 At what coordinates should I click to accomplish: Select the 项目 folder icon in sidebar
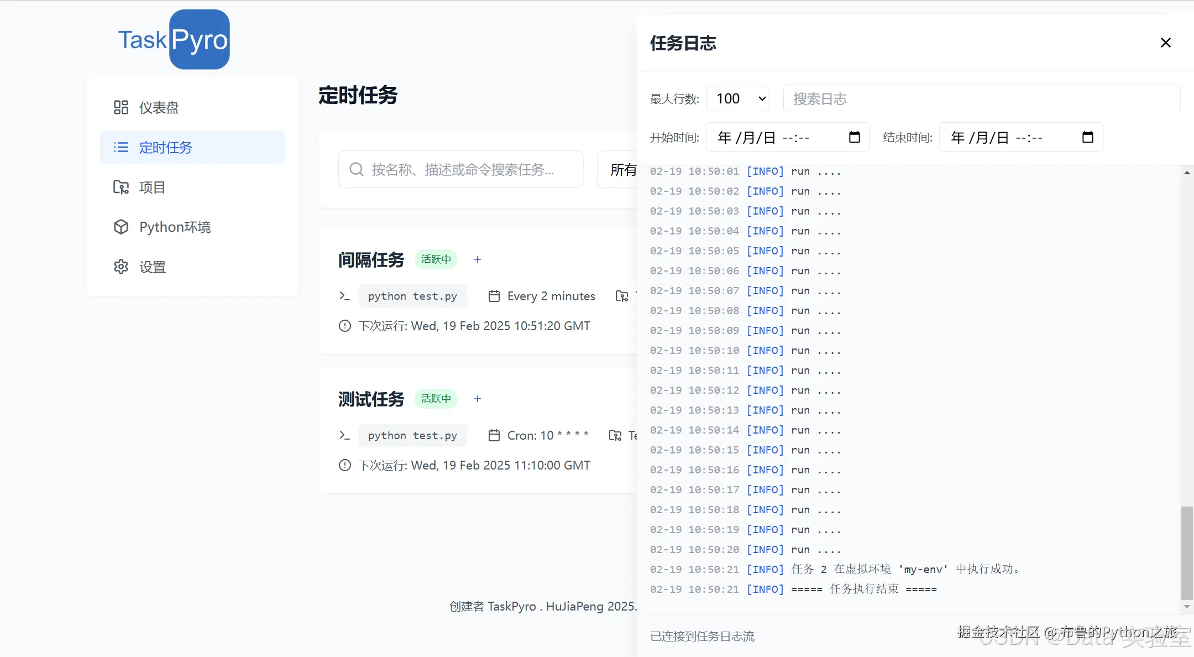121,187
